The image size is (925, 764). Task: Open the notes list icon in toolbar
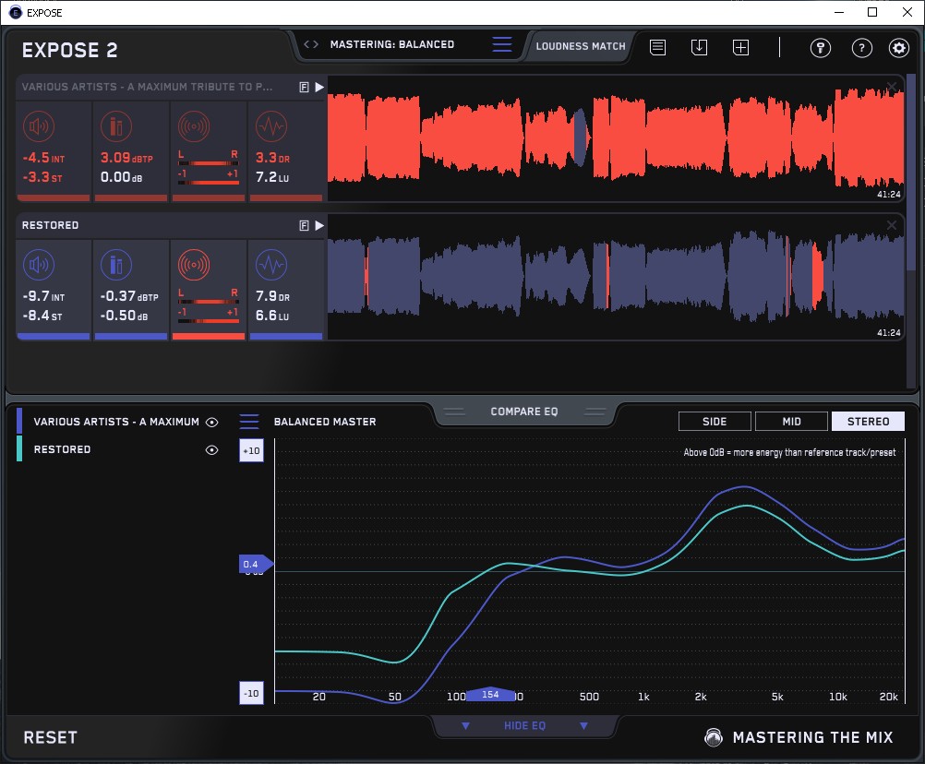657,47
